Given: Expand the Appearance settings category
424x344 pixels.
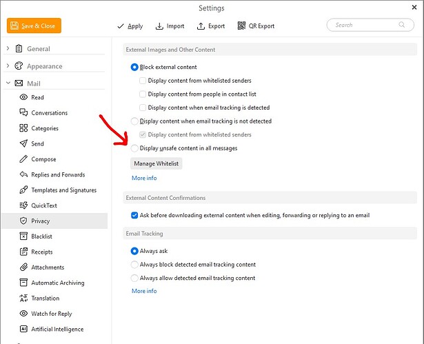Looking at the screenshot, I should 8,66.
